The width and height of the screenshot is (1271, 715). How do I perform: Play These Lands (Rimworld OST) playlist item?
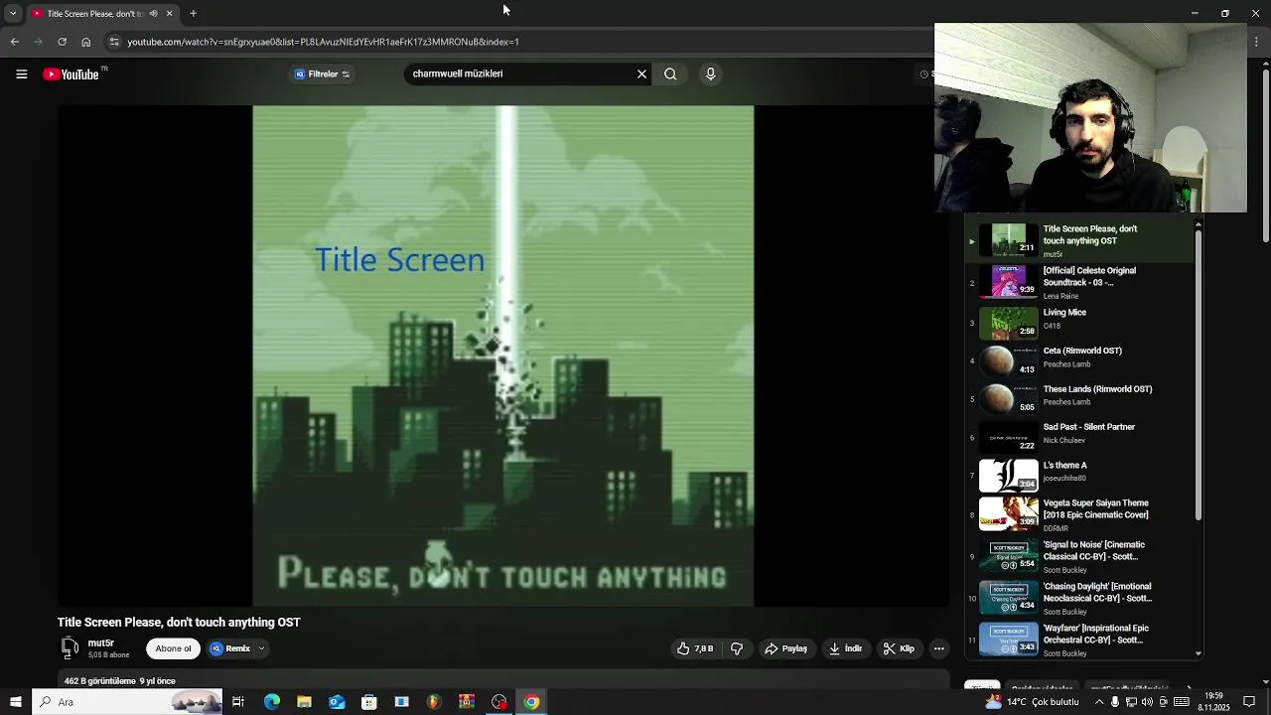[1080, 398]
